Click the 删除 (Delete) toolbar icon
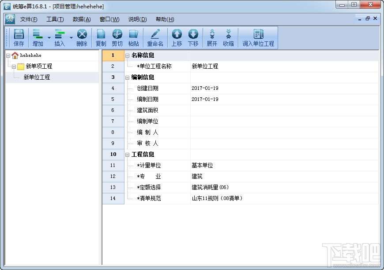The height and width of the screenshot is (270, 384). pos(82,34)
